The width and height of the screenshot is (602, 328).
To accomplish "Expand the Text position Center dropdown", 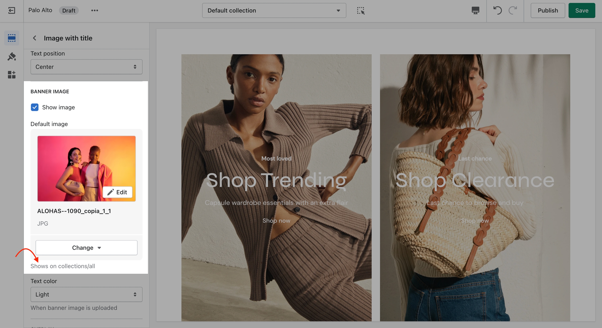I will (86, 67).
